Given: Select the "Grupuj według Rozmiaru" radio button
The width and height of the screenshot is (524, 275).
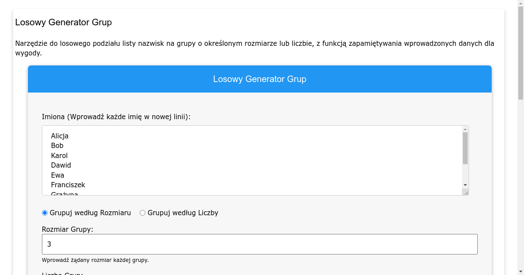Looking at the screenshot, I should click(45, 213).
